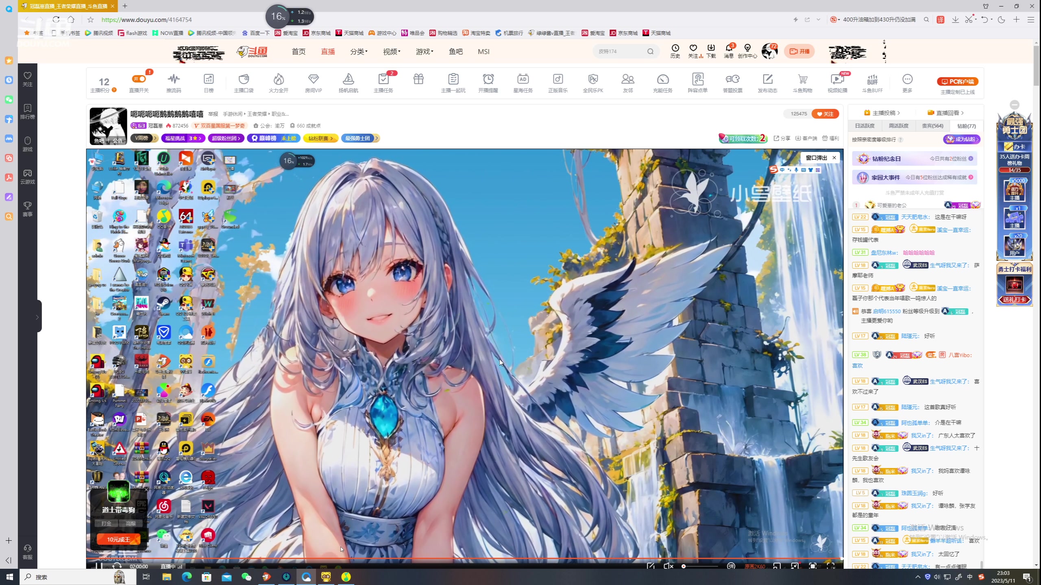Image resolution: width=1041 pixels, height=585 pixels.
Task: Open the 主播口袋 wallet icon
Action: pos(244,79)
